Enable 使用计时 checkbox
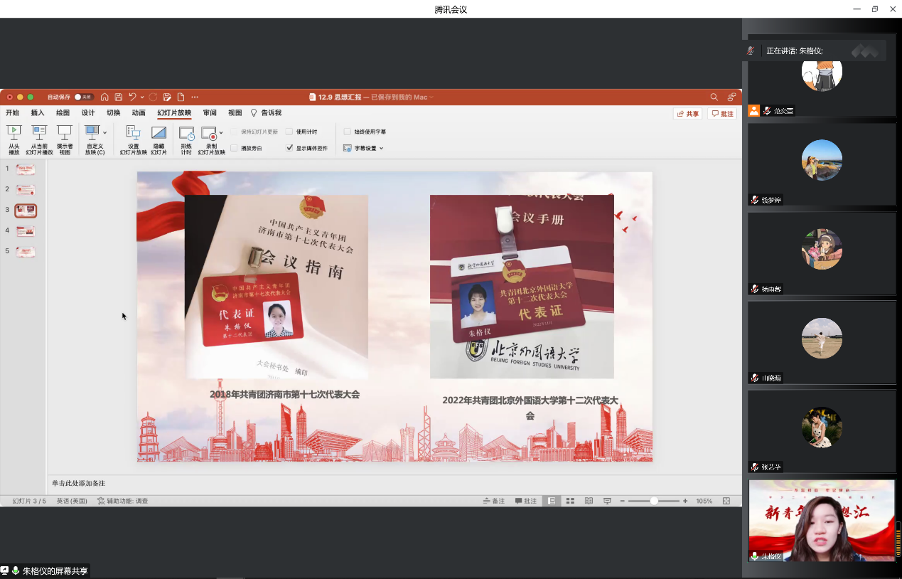 point(289,132)
